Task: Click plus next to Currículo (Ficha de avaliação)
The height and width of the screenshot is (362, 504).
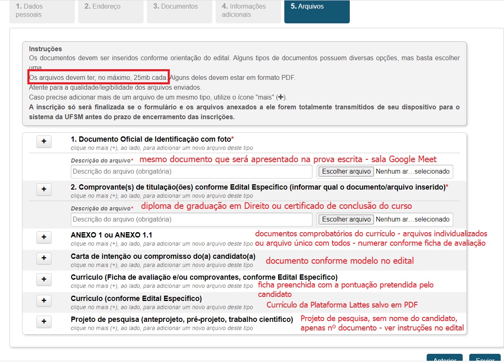Action: 44,279
